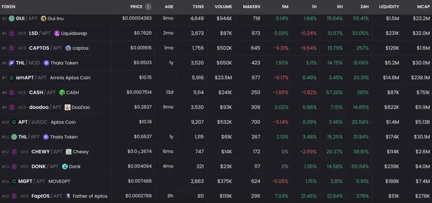432x203 pixels.
Task: Click the captos token avatar icon
Action: [x=68, y=48]
